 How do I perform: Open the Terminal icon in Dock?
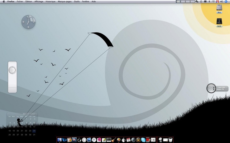(109, 140)
